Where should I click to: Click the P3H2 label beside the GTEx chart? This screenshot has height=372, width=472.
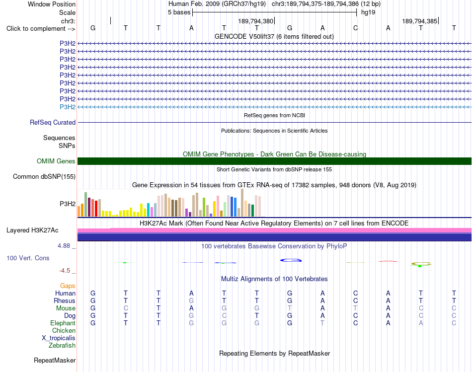pyautogui.click(x=68, y=204)
